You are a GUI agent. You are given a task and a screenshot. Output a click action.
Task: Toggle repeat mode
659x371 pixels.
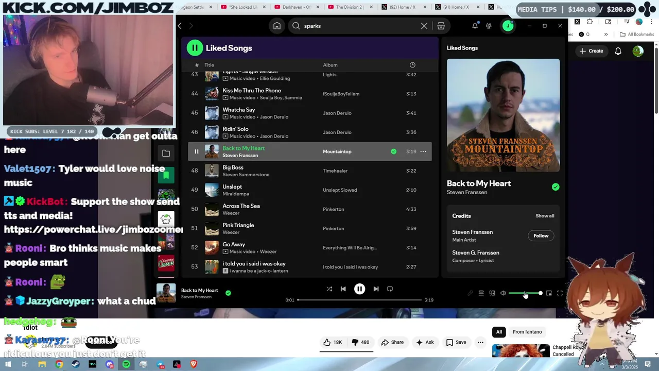390,289
